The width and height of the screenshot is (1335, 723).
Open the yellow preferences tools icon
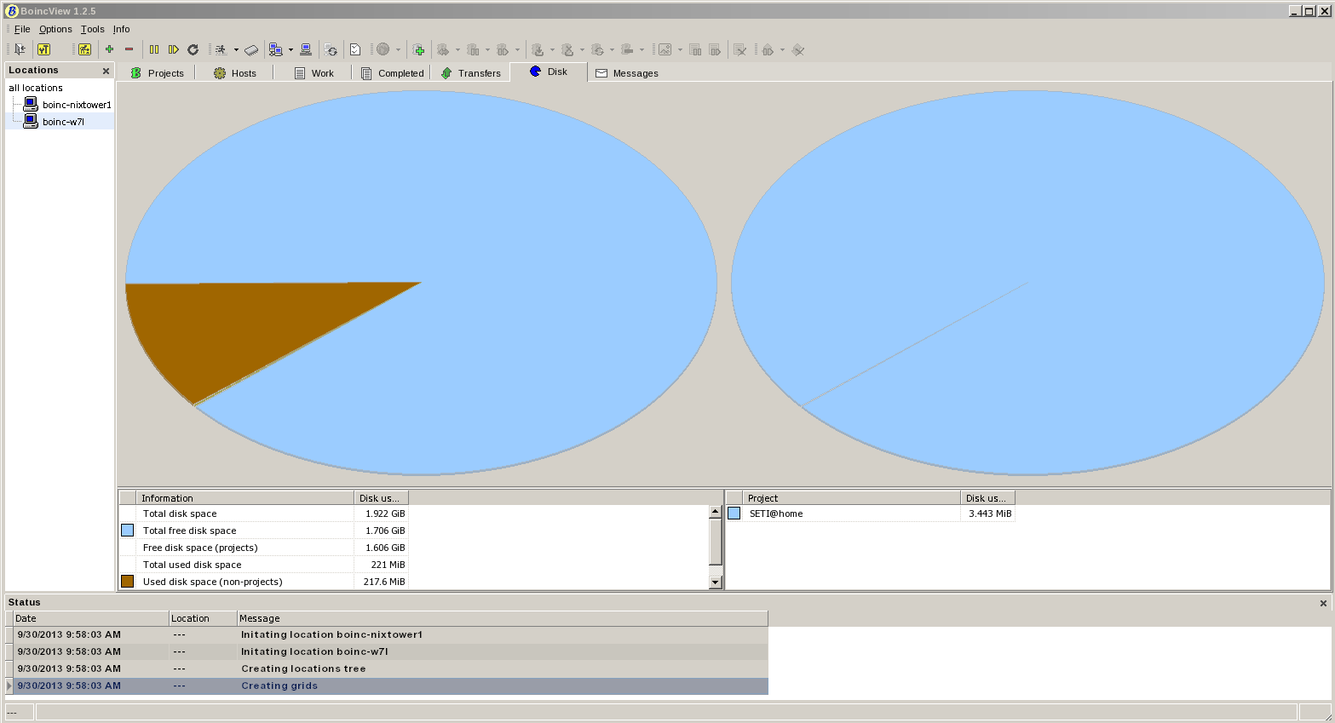pos(43,49)
